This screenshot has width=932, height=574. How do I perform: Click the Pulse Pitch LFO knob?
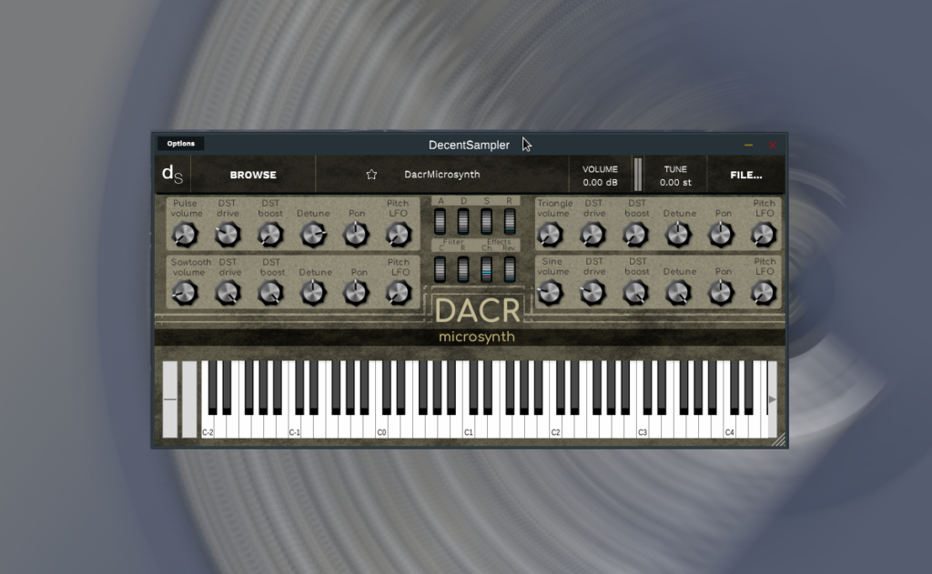399,235
